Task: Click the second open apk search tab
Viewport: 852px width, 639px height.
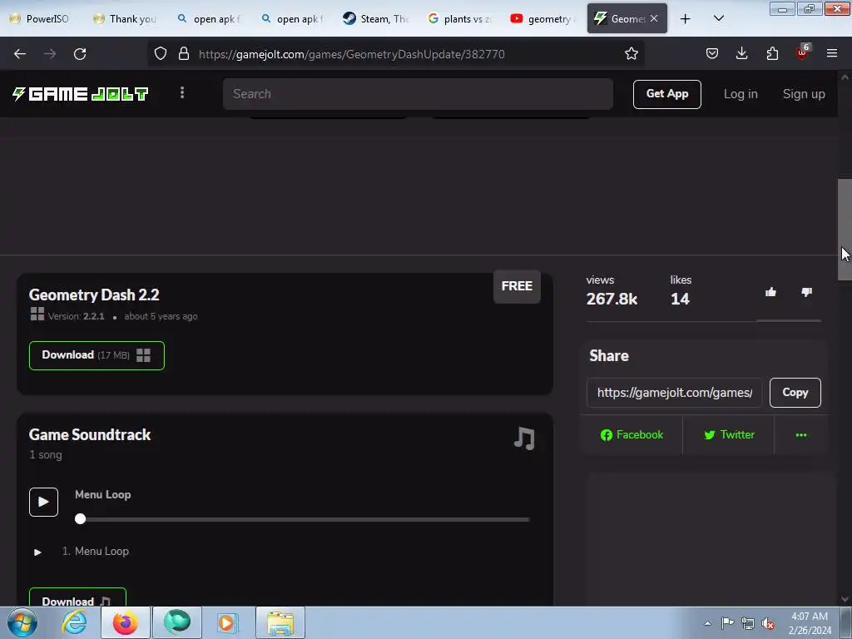Action: [x=292, y=19]
